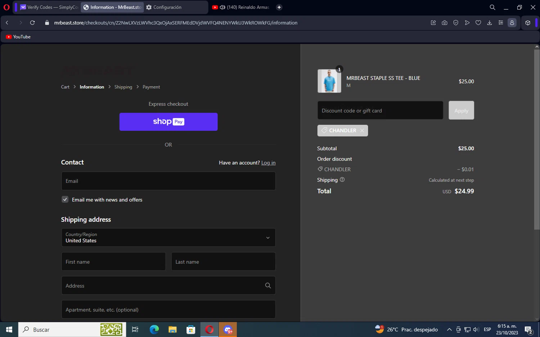Add page to bookmarks heart icon
540x337 pixels.
478,23
